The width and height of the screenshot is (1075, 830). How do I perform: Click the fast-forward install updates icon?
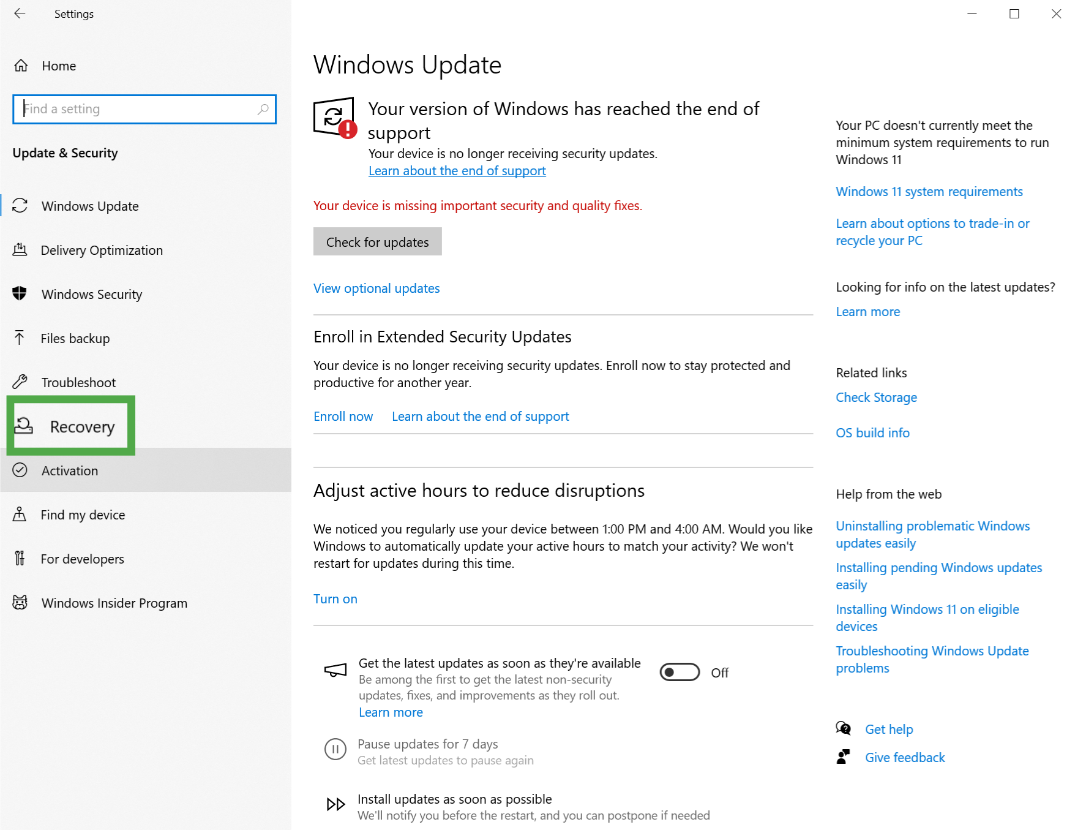(x=335, y=804)
